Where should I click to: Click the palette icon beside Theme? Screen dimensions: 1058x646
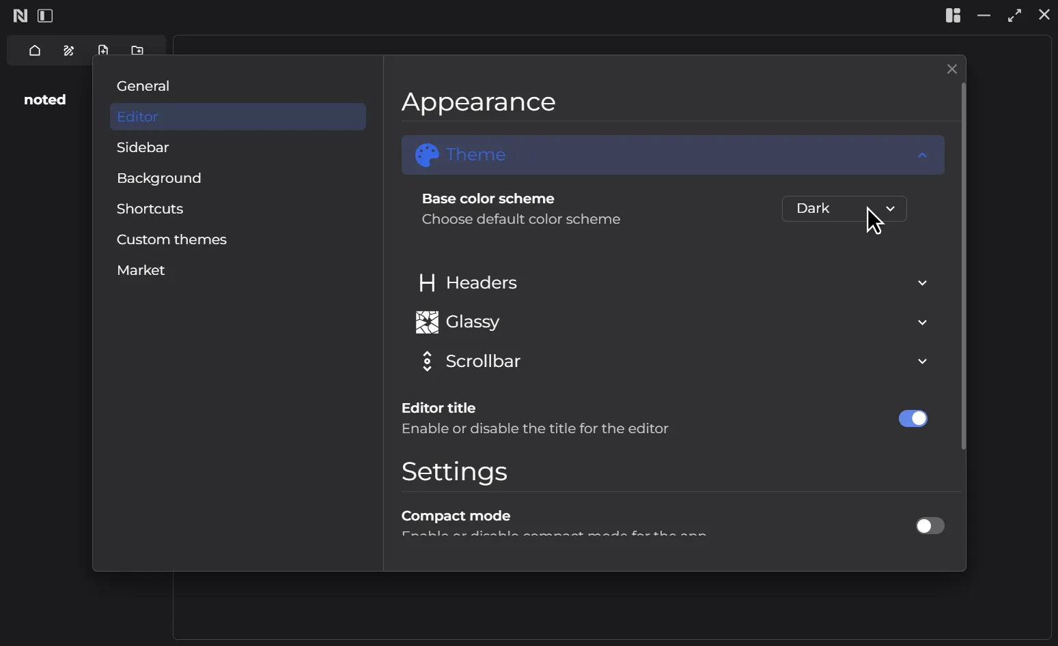(428, 155)
